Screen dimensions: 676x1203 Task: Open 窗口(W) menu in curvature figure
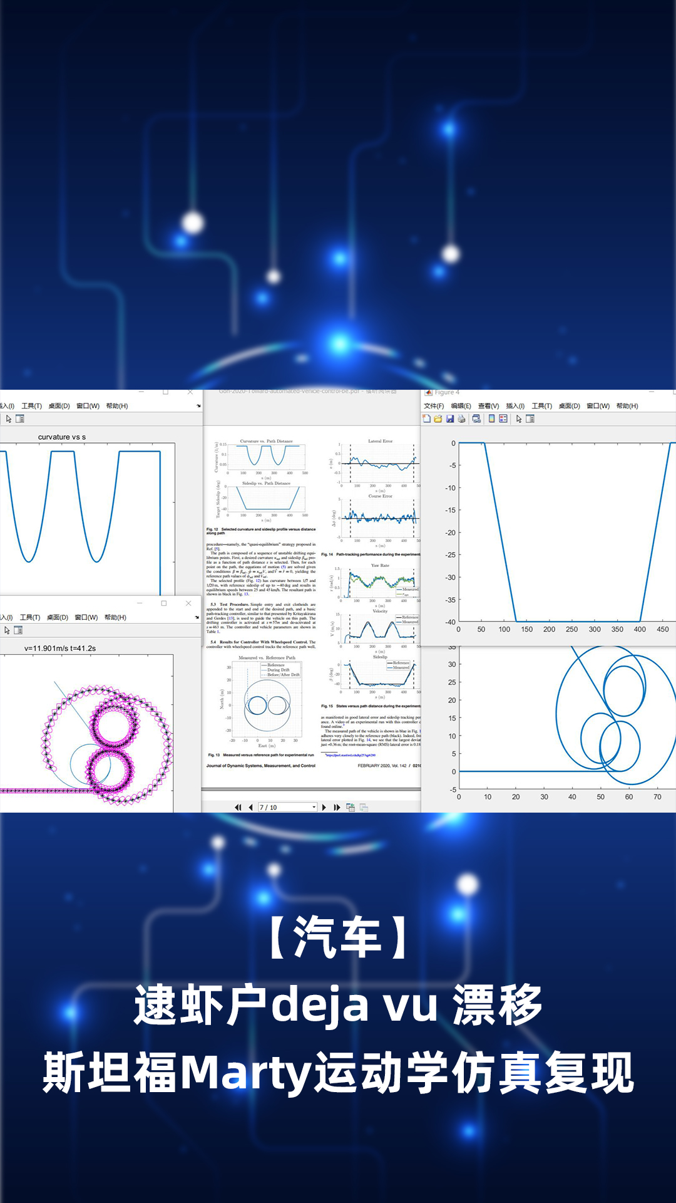[88, 406]
